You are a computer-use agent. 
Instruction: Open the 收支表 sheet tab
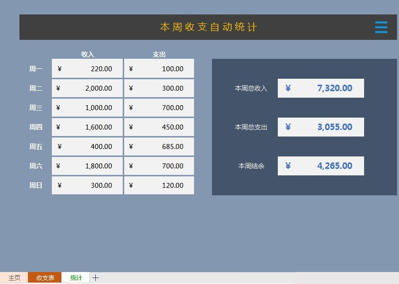pos(45,278)
